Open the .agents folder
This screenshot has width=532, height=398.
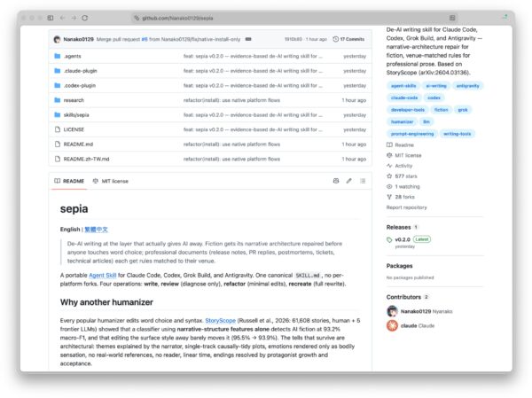tap(73, 56)
